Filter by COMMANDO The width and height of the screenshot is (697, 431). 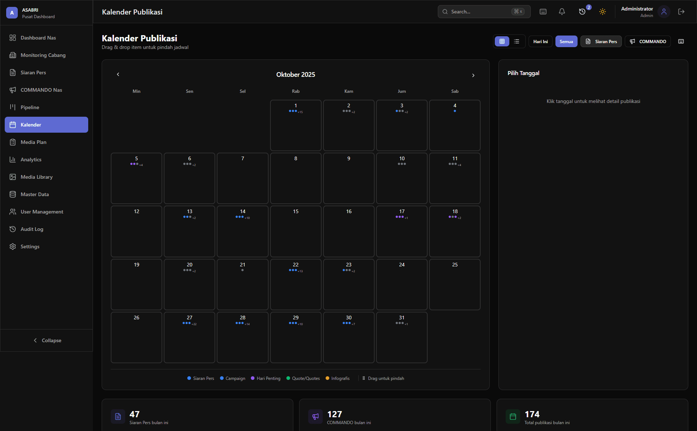click(648, 41)
